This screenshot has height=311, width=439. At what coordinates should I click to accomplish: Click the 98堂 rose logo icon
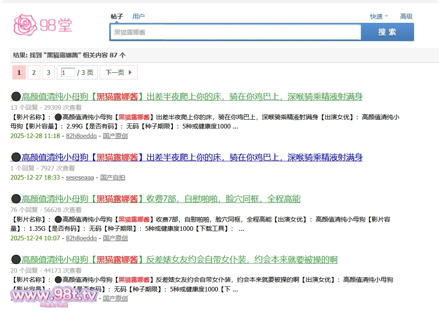click(x=25, y=24)
